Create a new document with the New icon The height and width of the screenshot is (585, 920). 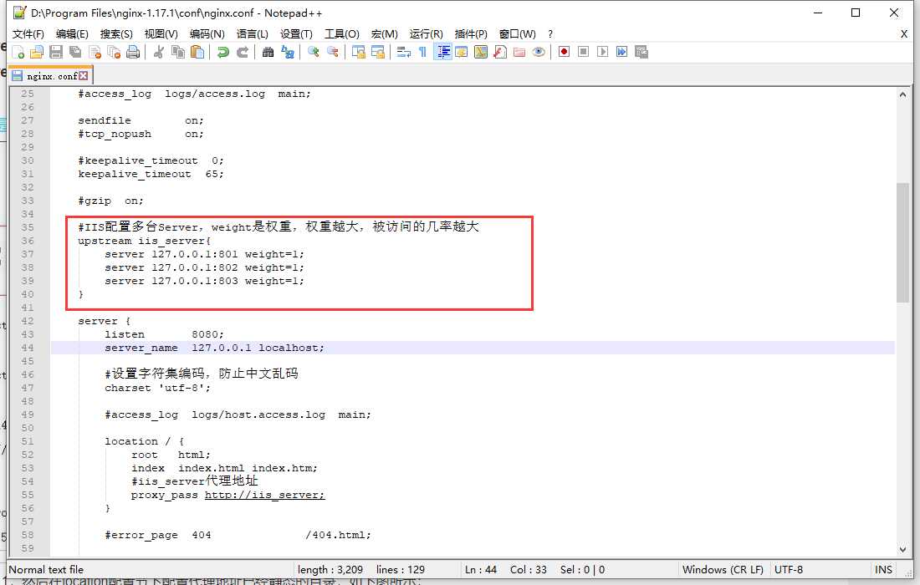pyautogui.click(x=18, y=52)
